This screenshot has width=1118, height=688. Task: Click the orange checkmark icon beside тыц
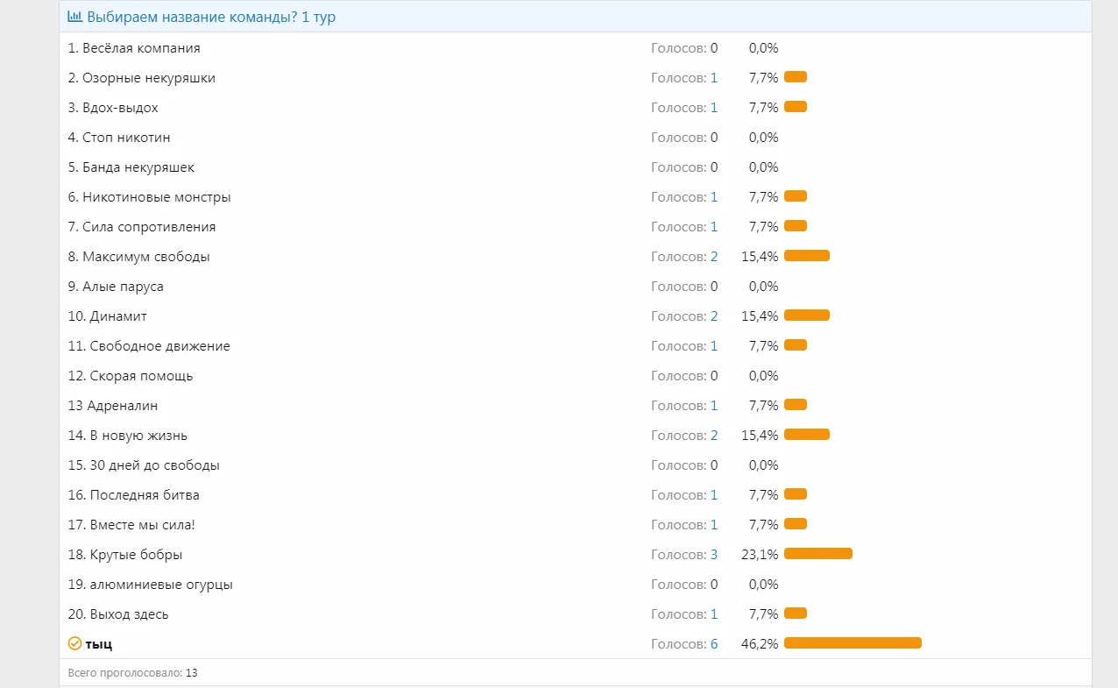pos(74,644)
